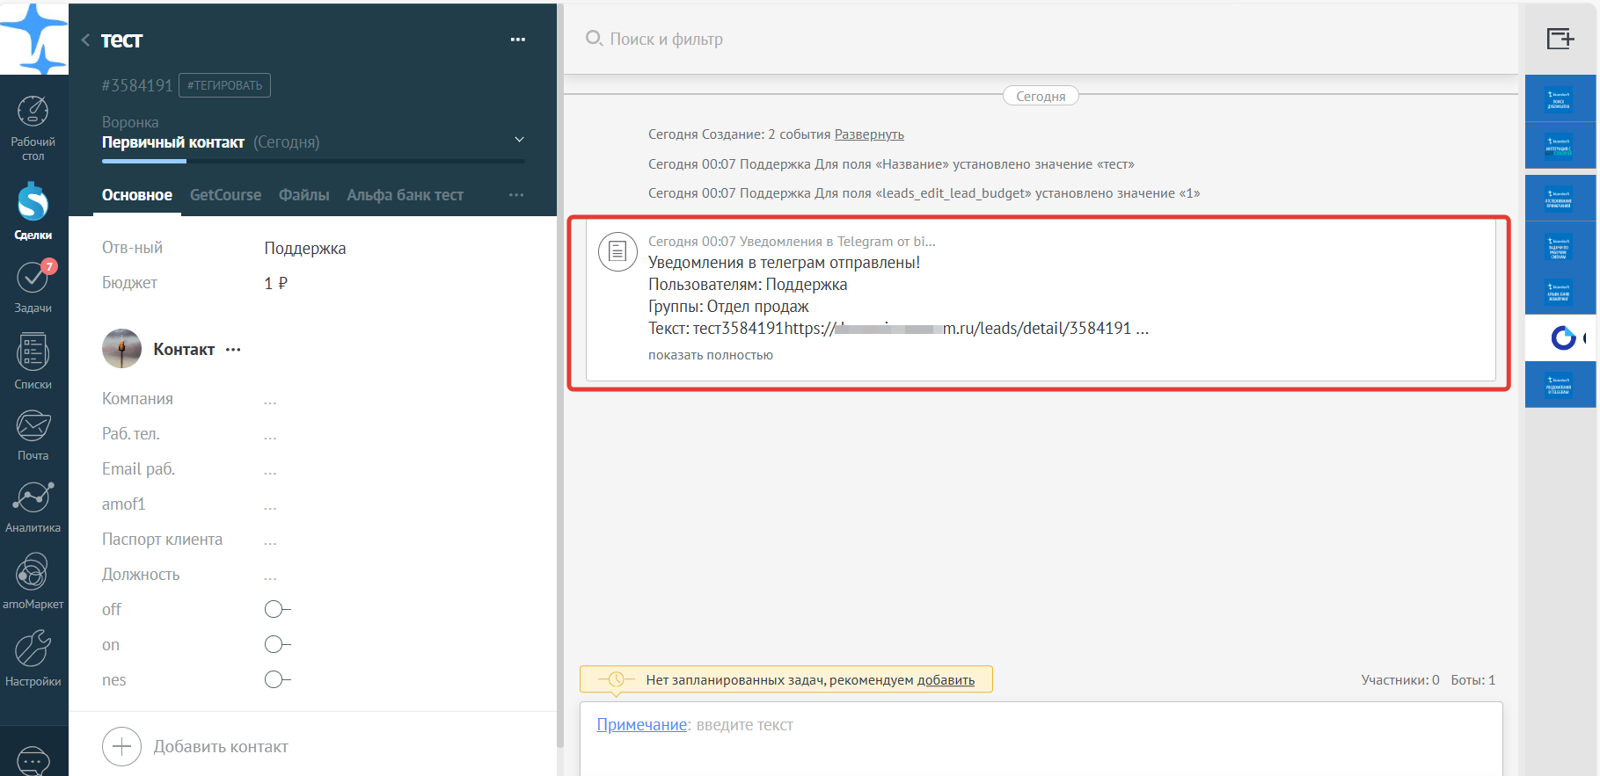Click the add-widget icon at top right
The width and height of the screenshot is (1600, 776).
1560,39
